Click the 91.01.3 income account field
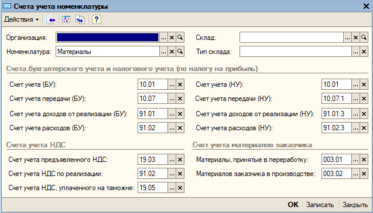This screenshot has height=213, width=373. (x=336, y=114)
